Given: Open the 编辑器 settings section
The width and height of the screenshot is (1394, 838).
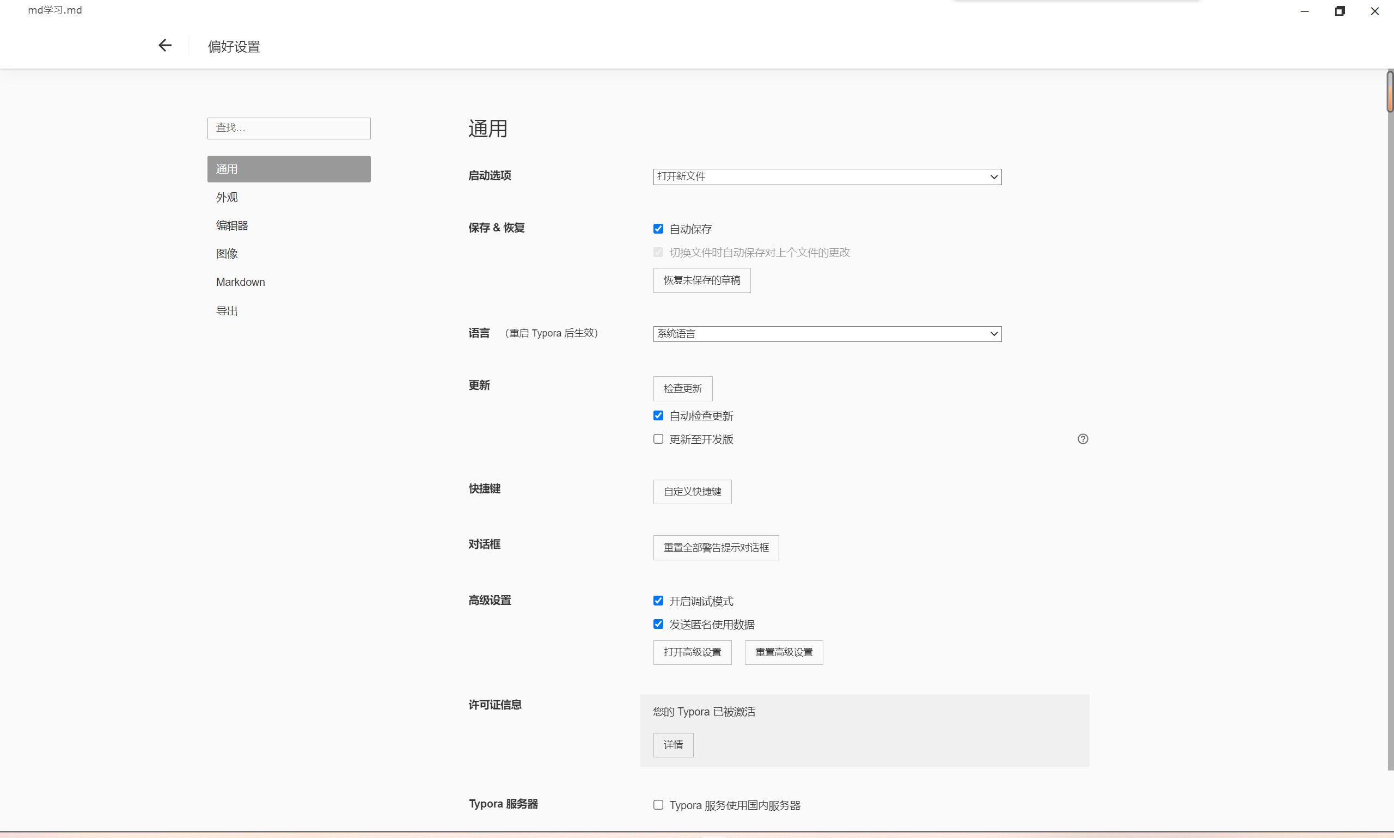Looking at the screenshot, I should 232,225.
